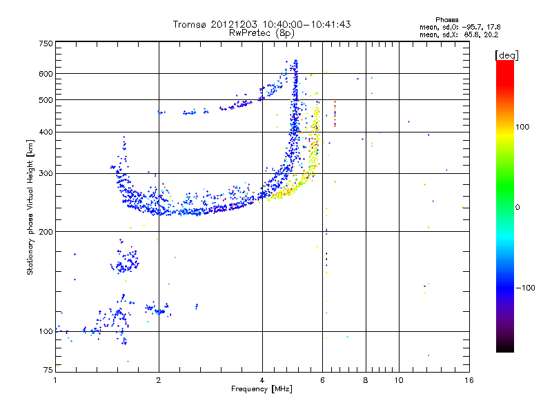The height and width of the screenshot is (414, 552).
Task: Click the colorbar label '-100'
Action: (x=526, y=288)
